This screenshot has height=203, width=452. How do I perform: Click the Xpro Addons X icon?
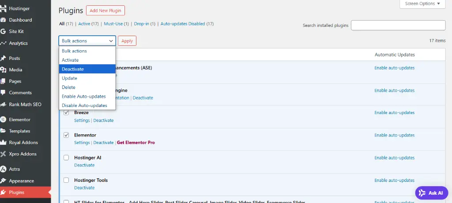pyautogui.click(x=3, y=154)
